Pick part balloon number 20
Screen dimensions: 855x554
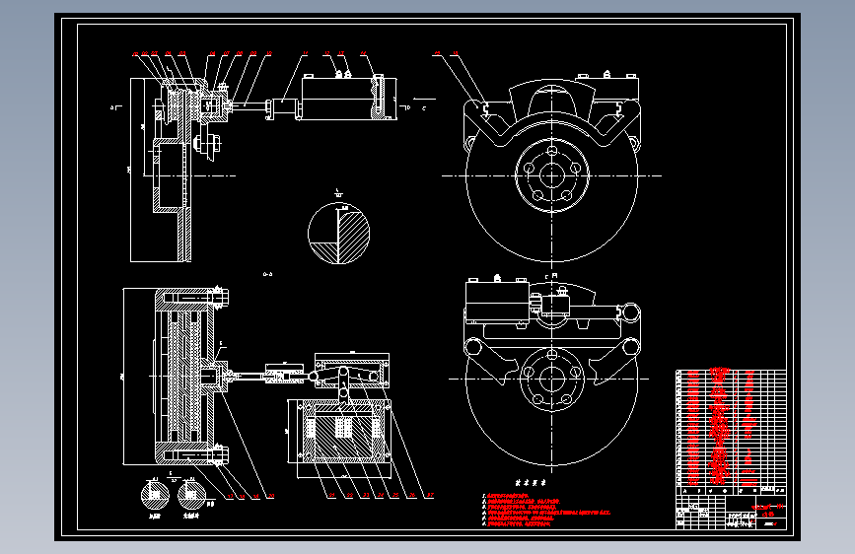(270, 496)
